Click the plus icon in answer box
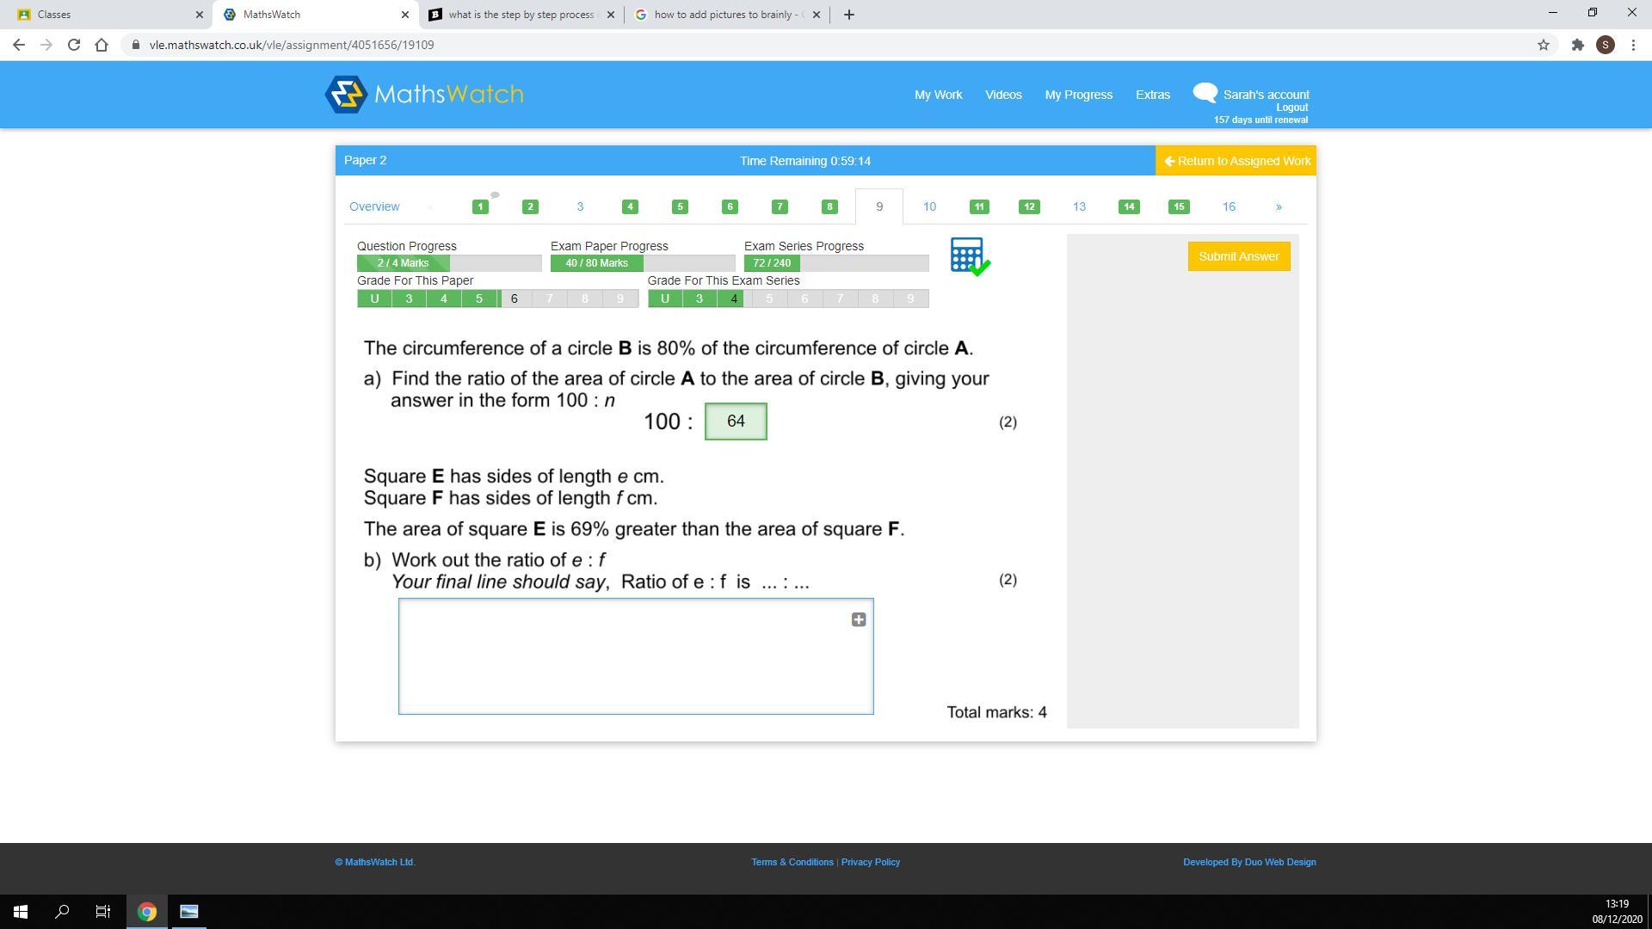 858,619
